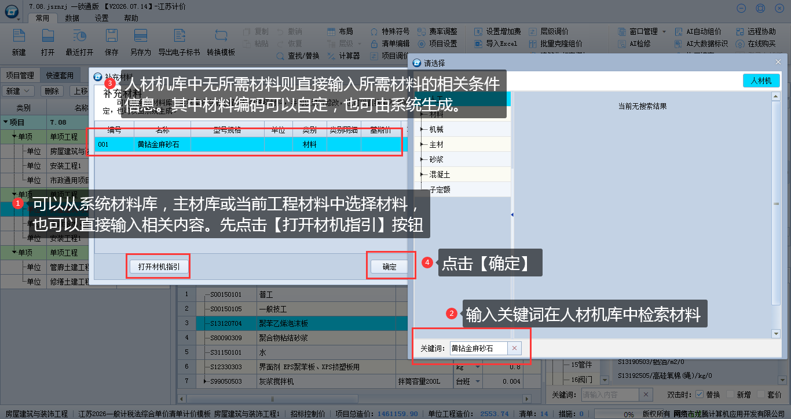This screenshot has height=419, width=791.
Task: Click 设置增加费 toolbar item
Action: (x=497, y=32)
